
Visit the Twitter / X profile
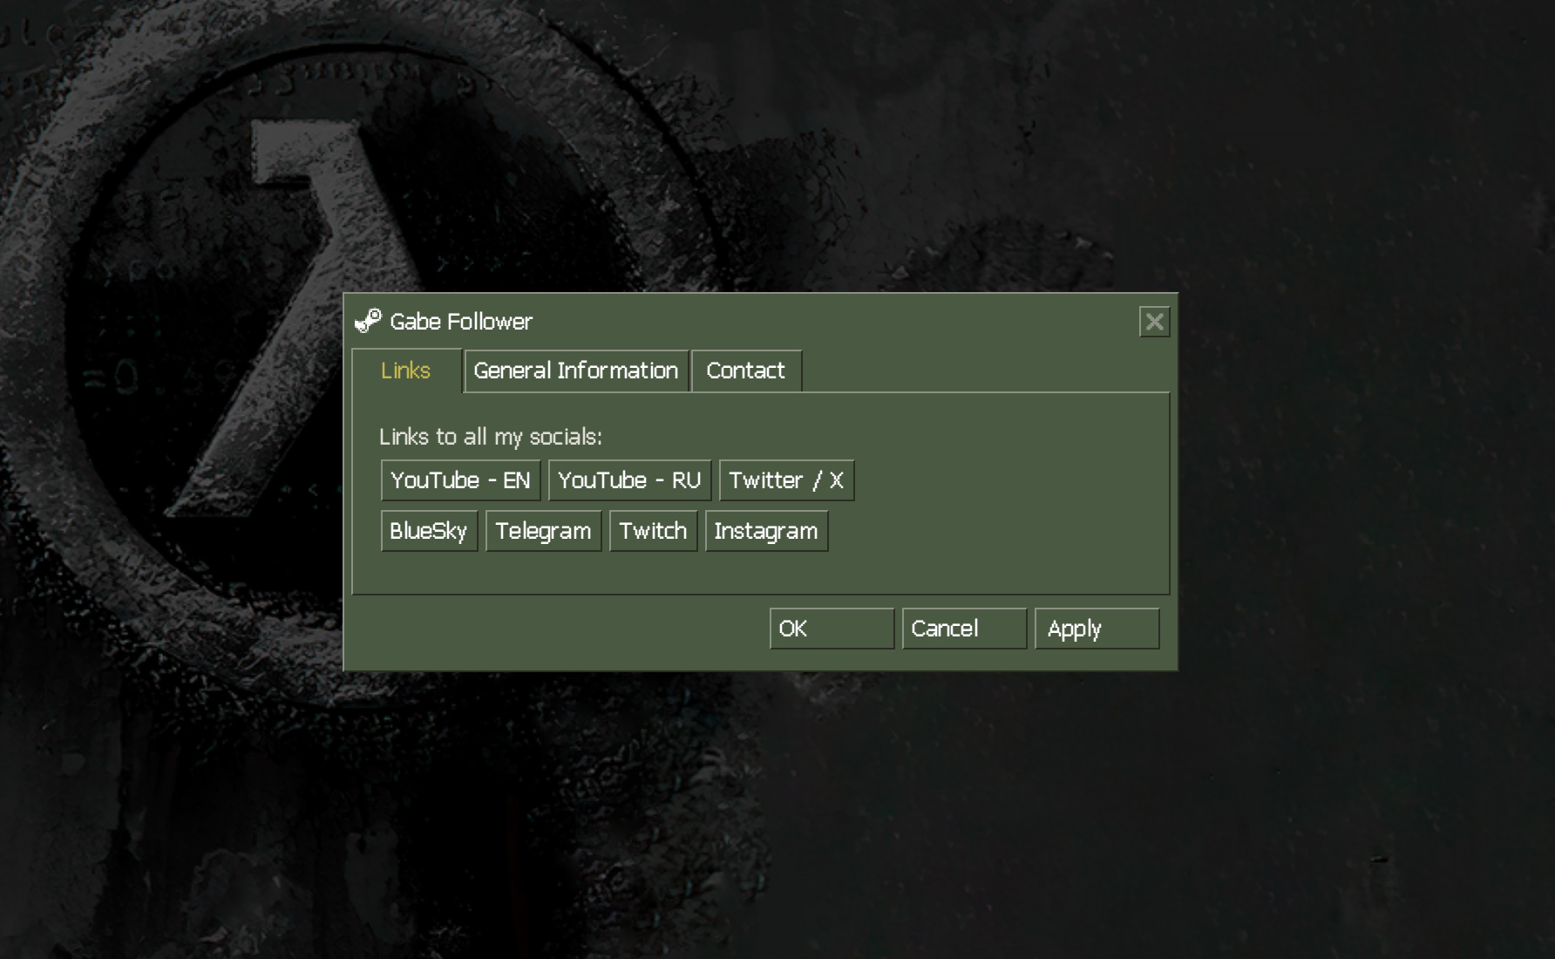[786, 480]
